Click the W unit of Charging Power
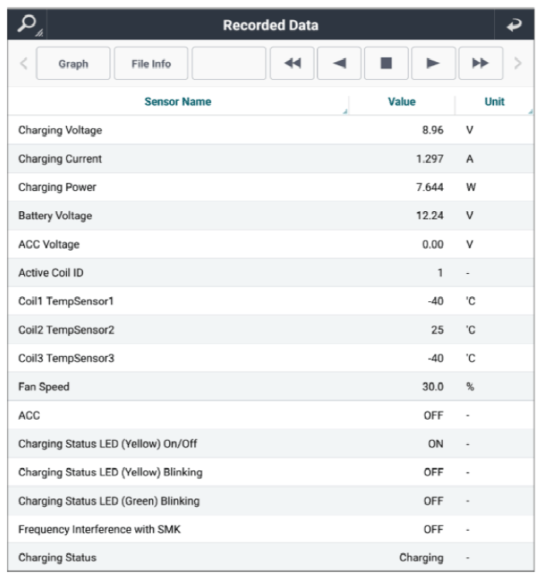The width and height of the screenshot is (543, 579). click(x=471, y=187)
